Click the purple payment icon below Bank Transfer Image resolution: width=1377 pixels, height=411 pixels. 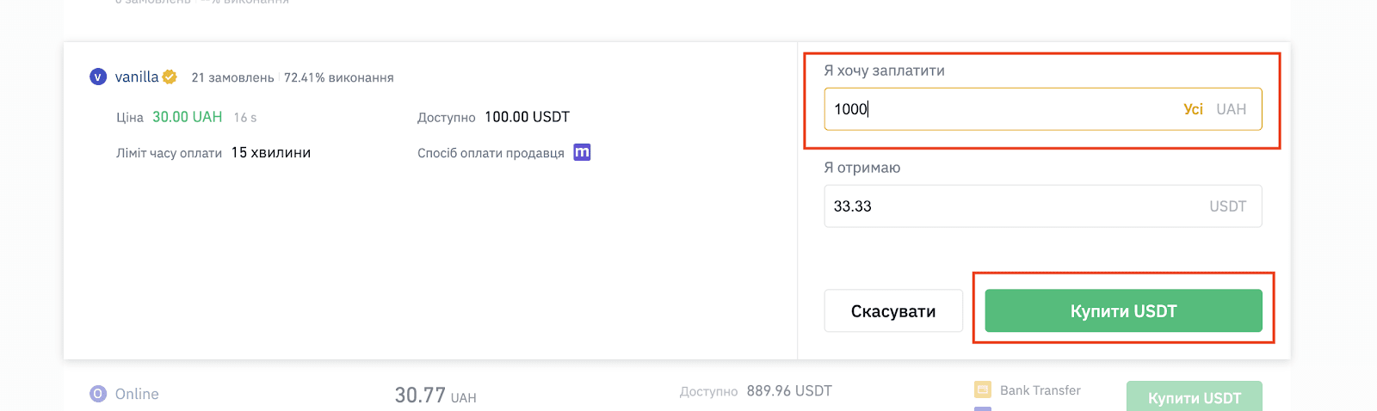pyautogui.click(x=983, y=408)
